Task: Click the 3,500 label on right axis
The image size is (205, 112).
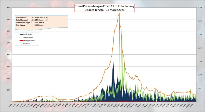Action: click(x=200, y=8)
